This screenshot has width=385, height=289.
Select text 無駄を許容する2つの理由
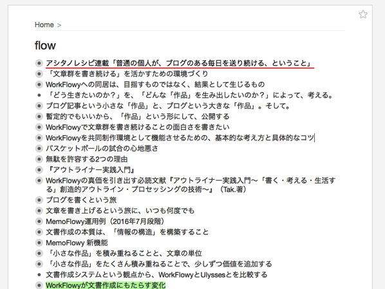pyautogui.click(x=87, y=159)
